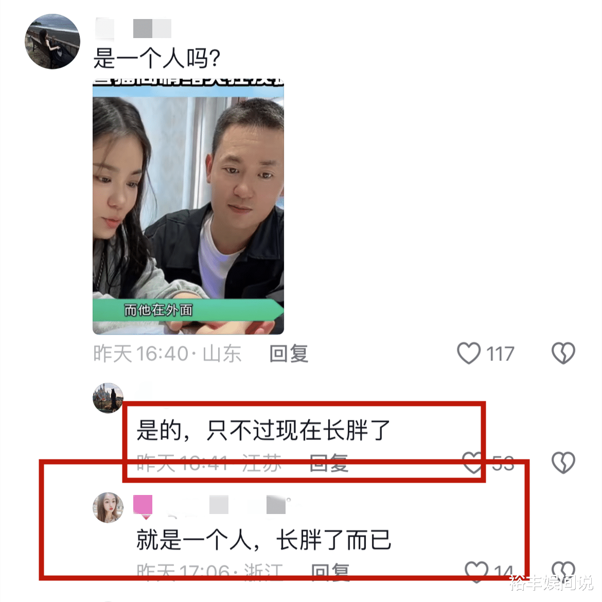Reply to the comment 是一个人吗?
602x602 pixels.
pyautogui.click(x=289, y=353)
